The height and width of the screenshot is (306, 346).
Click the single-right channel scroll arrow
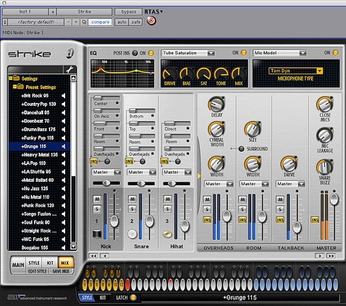pyautogui.click(x=319, y=256)
